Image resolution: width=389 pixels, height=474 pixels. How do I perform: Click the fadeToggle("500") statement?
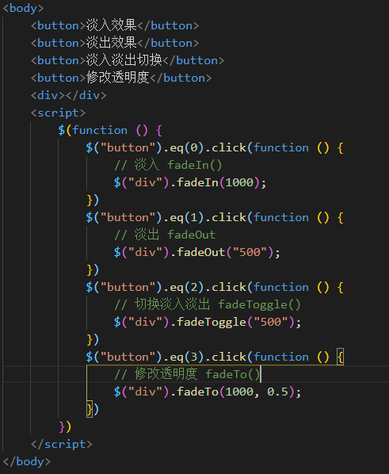(x=208, y=323)
